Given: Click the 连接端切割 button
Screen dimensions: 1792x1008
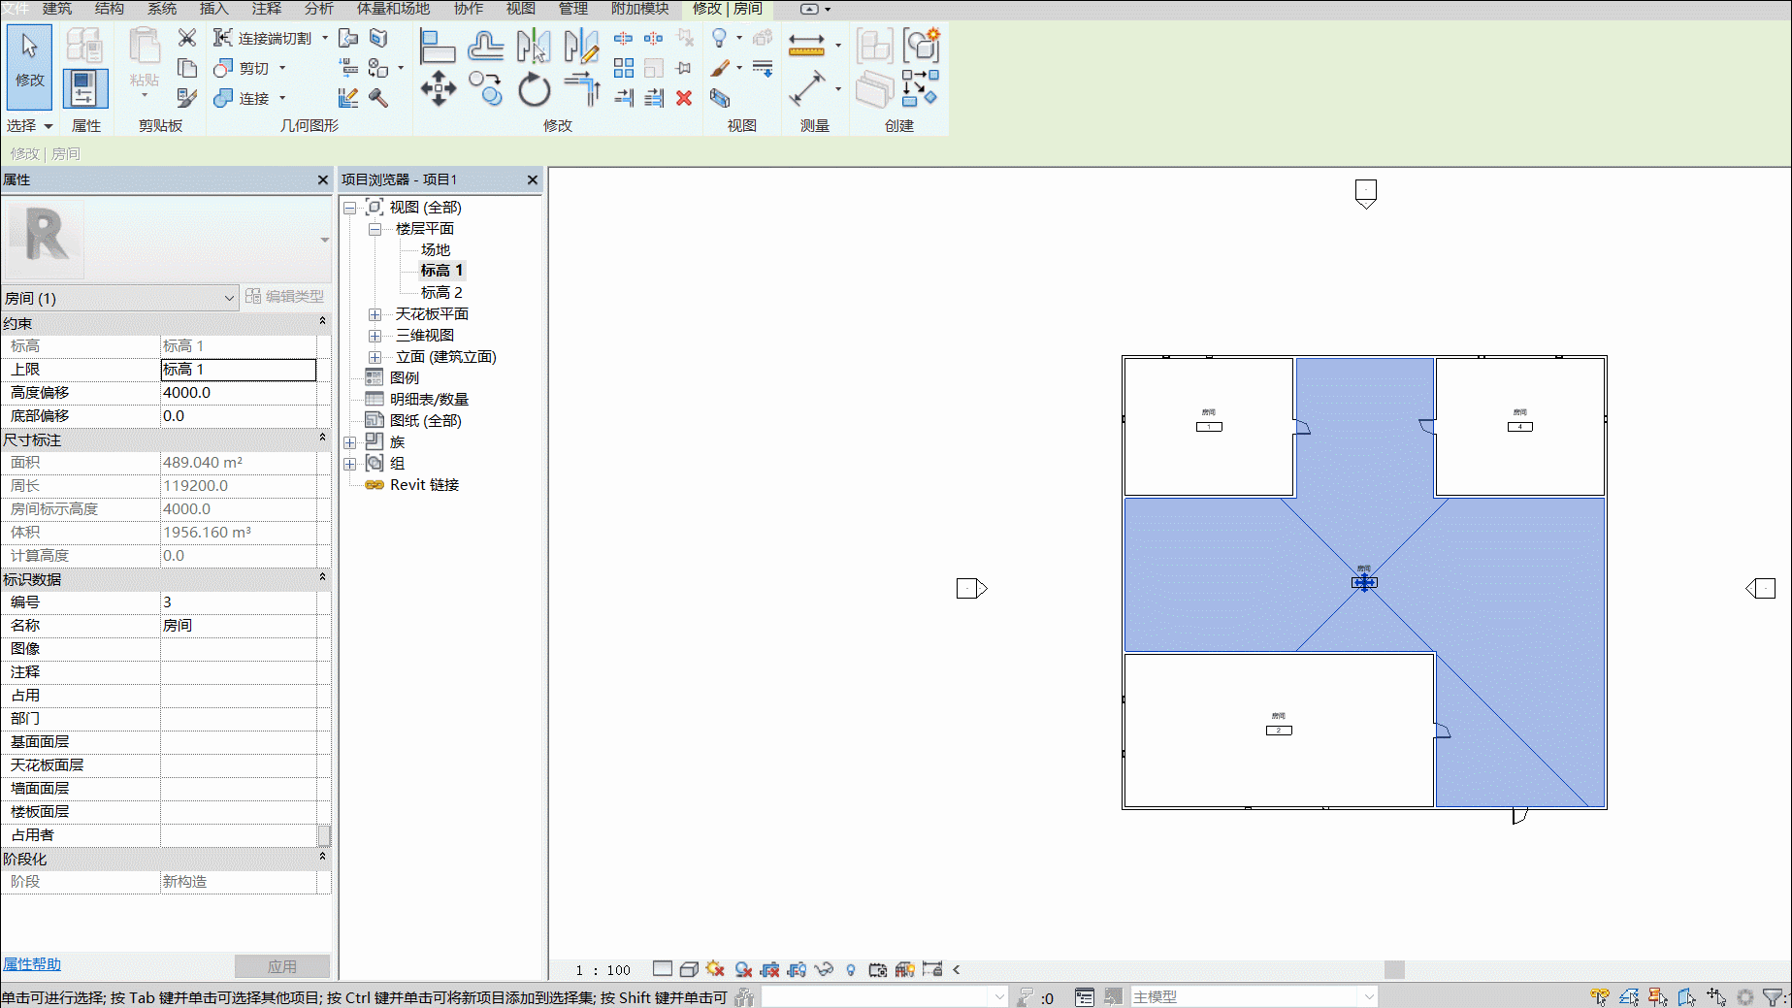Looking at the screenshot, I should [x=263, y=38].
